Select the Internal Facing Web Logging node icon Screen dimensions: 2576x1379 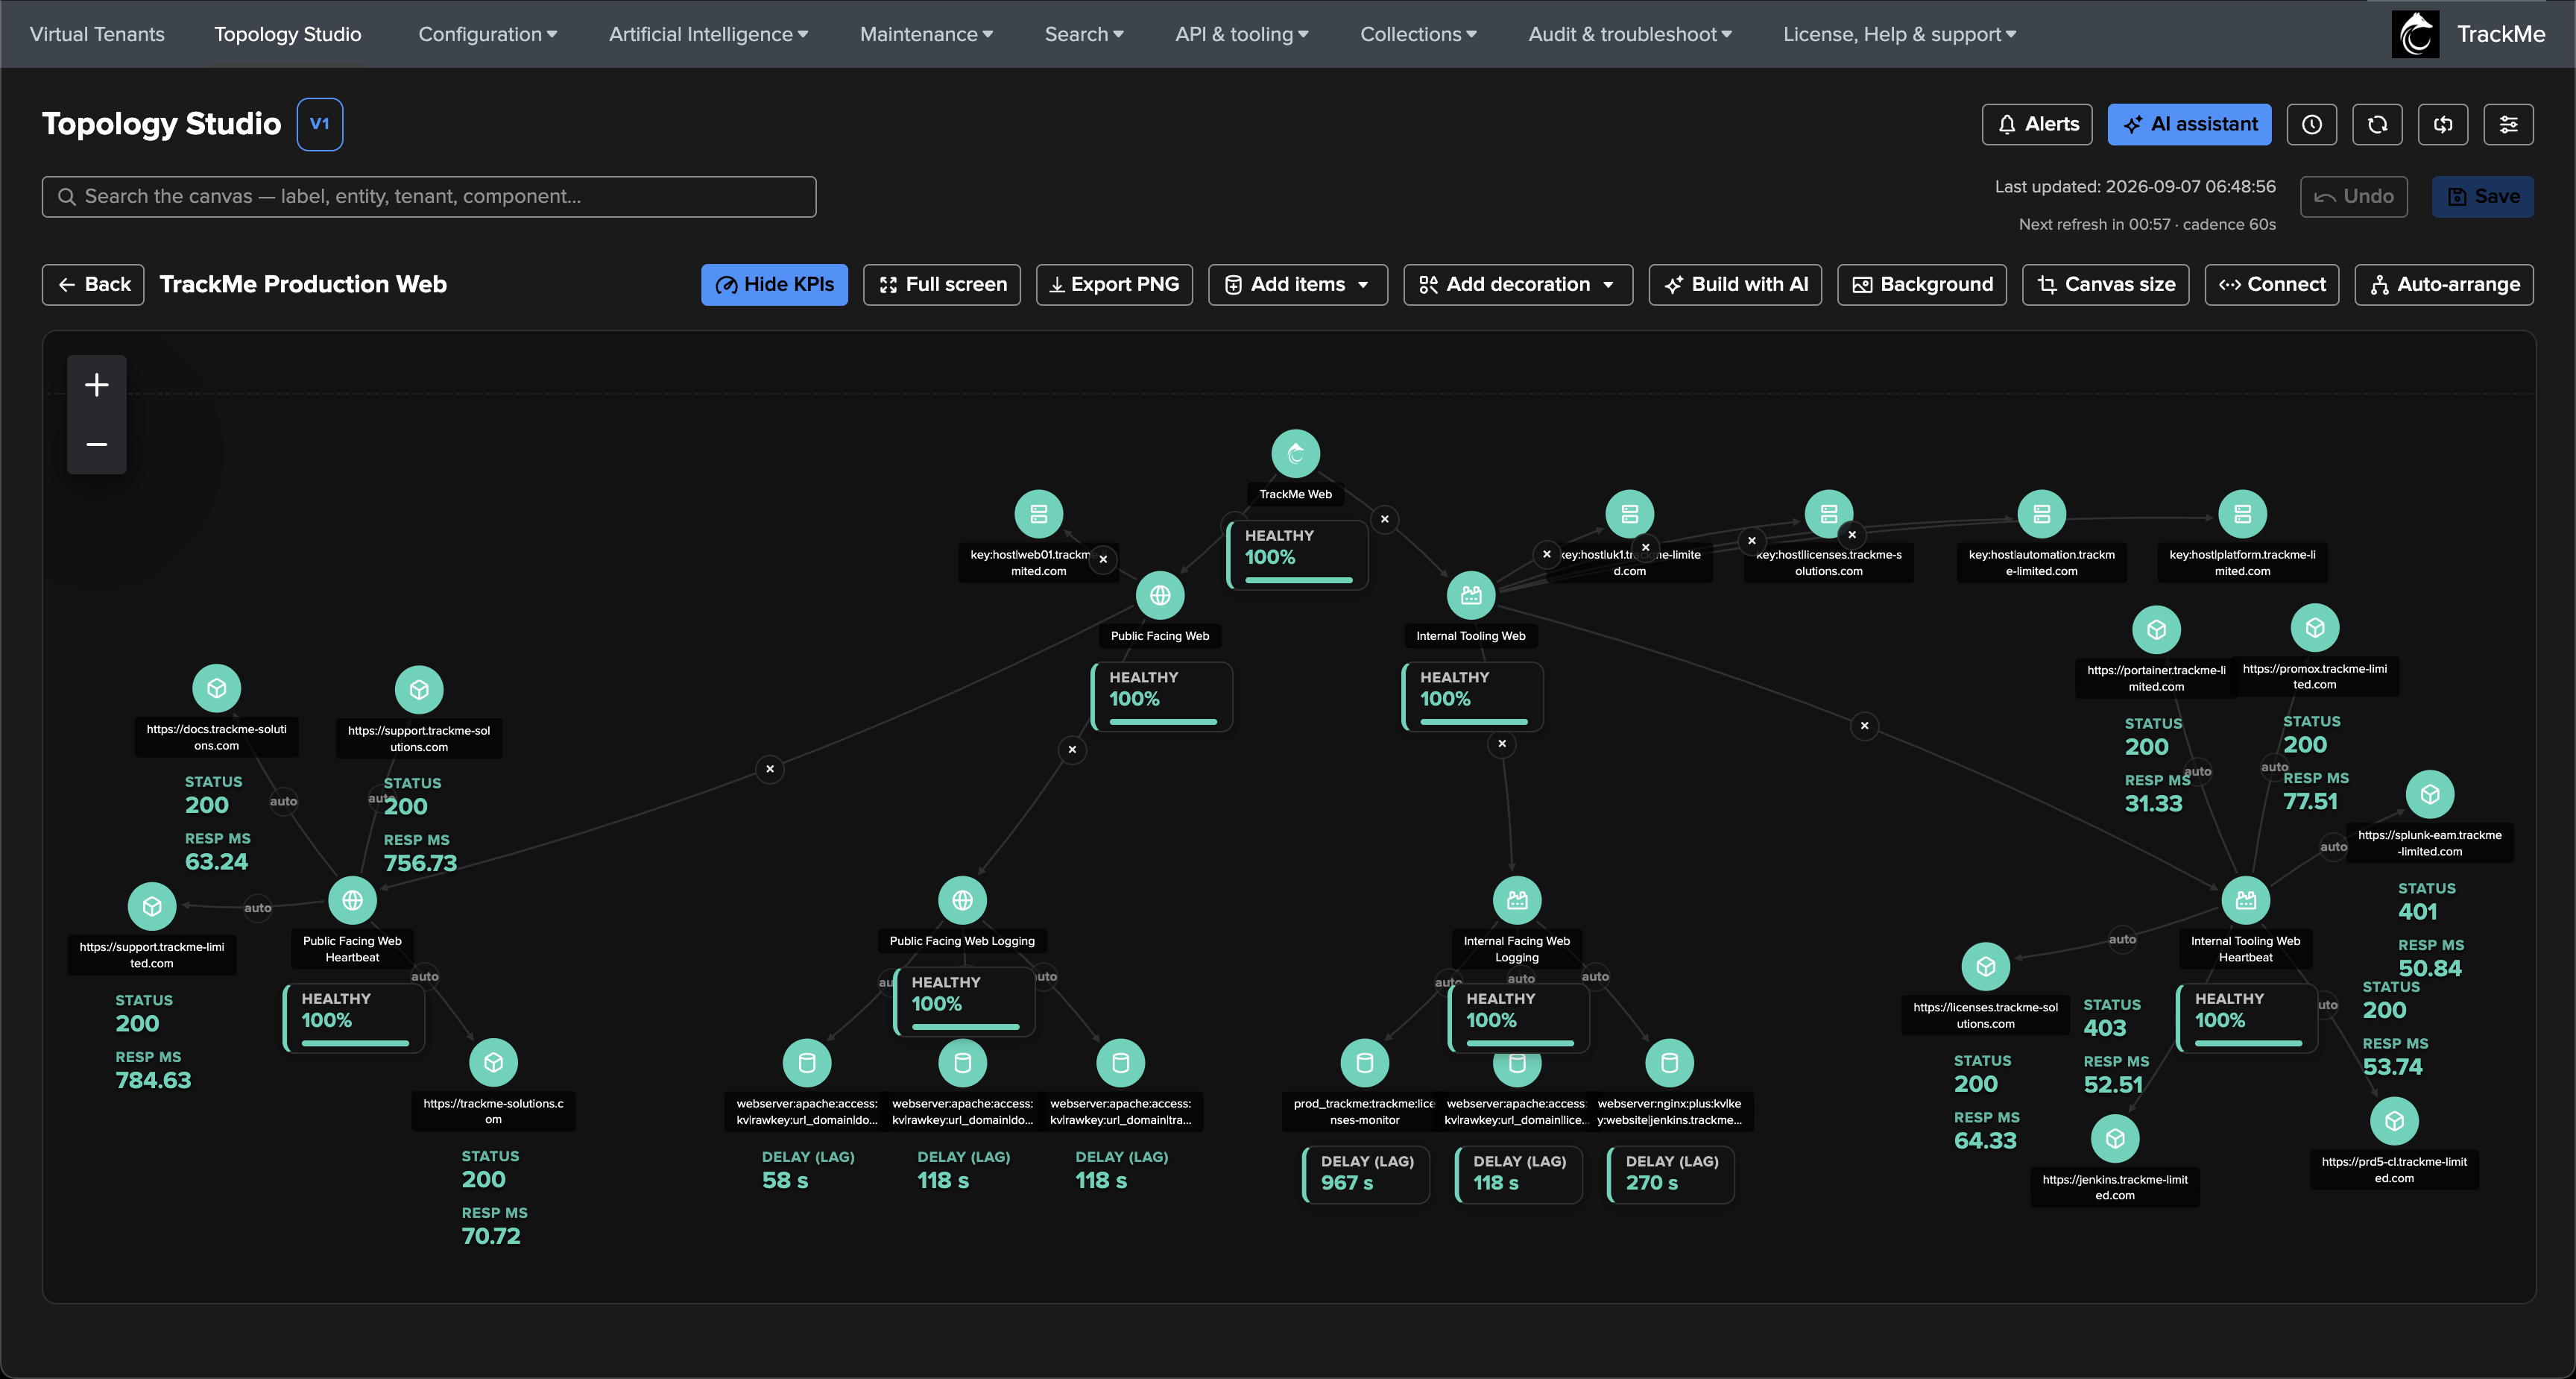[1517, 901]
